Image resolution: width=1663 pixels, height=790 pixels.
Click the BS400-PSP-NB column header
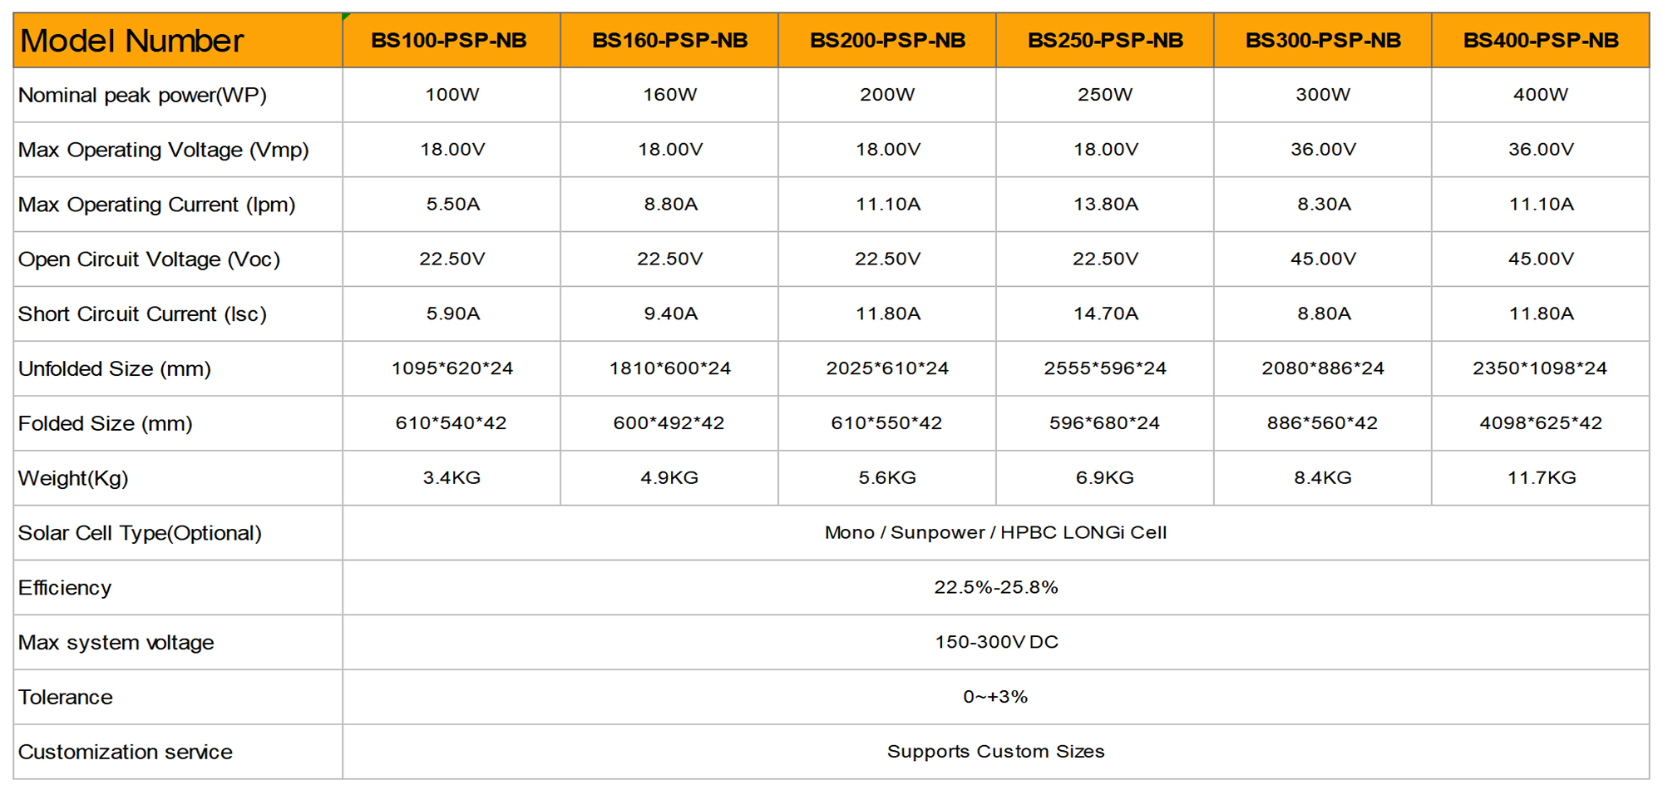click(x=1541, y=41)
